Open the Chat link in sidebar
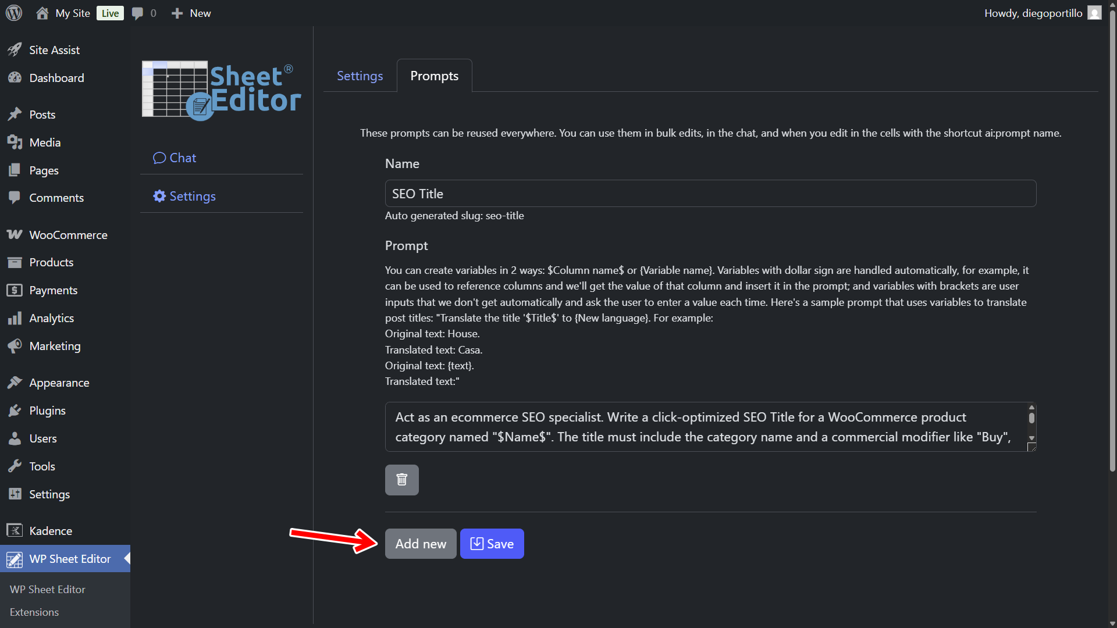1117x628 pixels. tap(175, 158)
